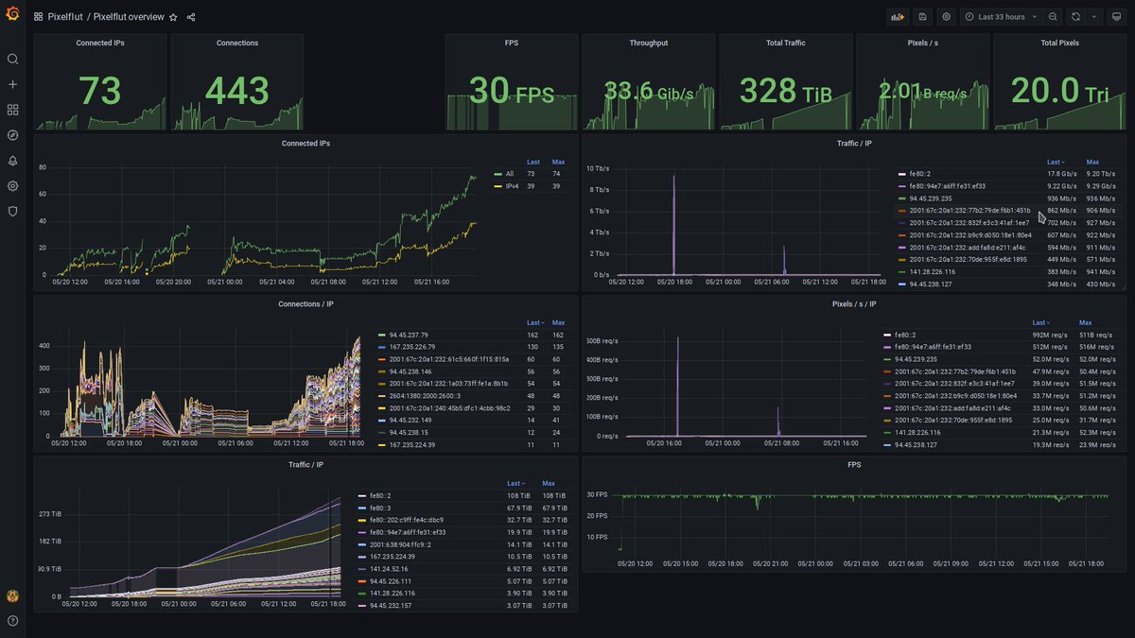Refresh the dashboard
The height and width of the screenshot is (638, 1135).
tap(1075, 17)
